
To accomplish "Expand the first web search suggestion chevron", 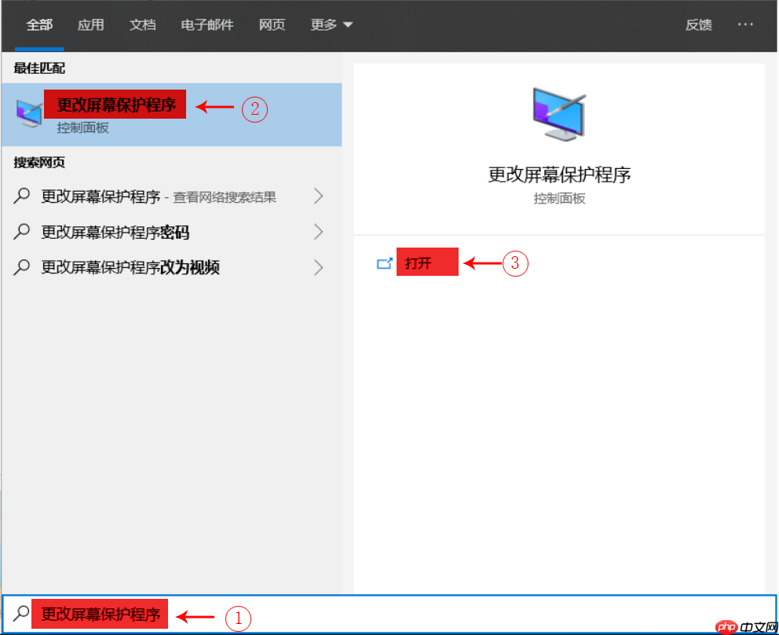I will tap(318, 196).
